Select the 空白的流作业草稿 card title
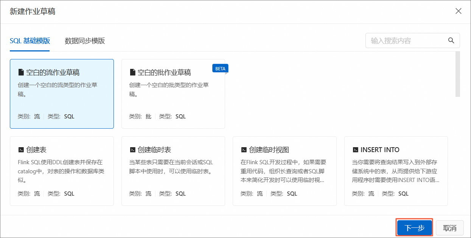This screenshot has width=471, height=238. (53, 72)
